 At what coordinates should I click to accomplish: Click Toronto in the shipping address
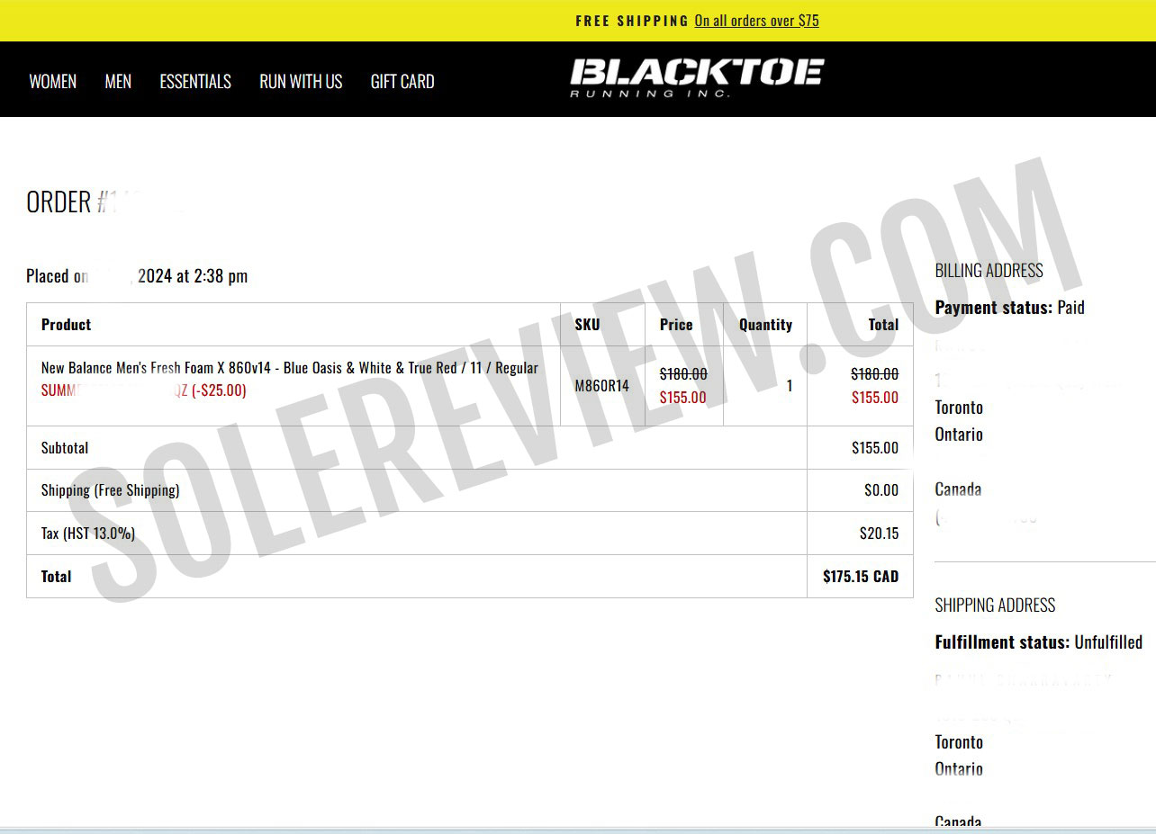tap(959, 742)
